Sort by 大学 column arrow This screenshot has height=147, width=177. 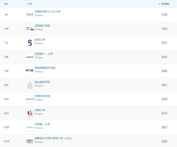pos(27,4)
